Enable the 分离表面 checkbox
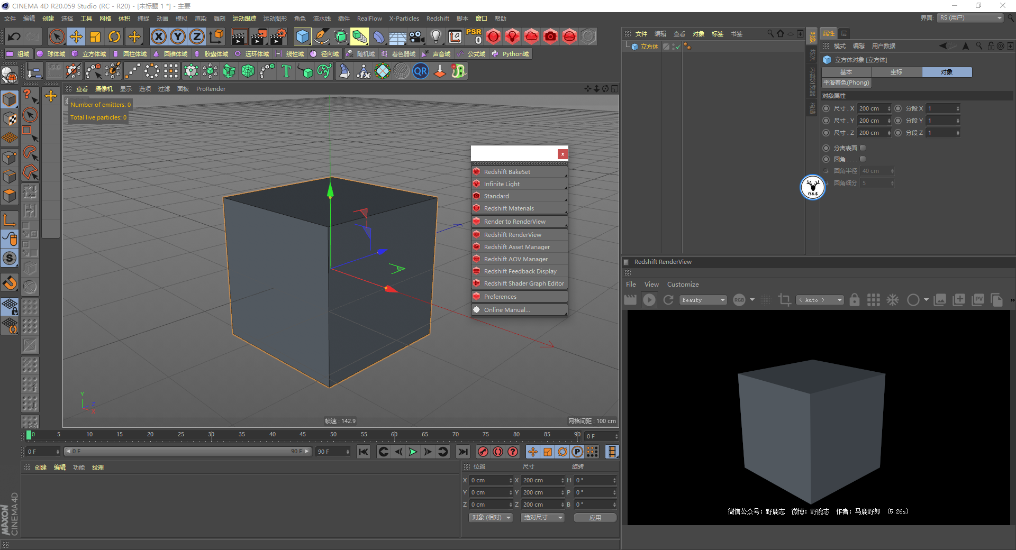 [863, 148]
